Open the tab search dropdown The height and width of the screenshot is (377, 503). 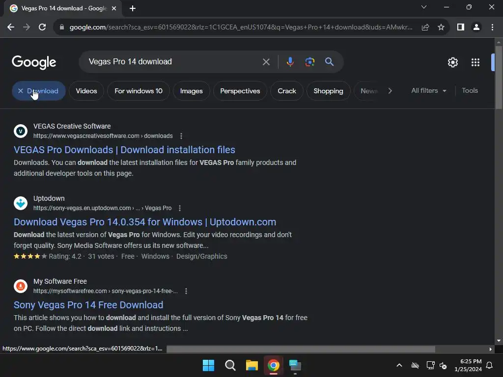point(424,7)
